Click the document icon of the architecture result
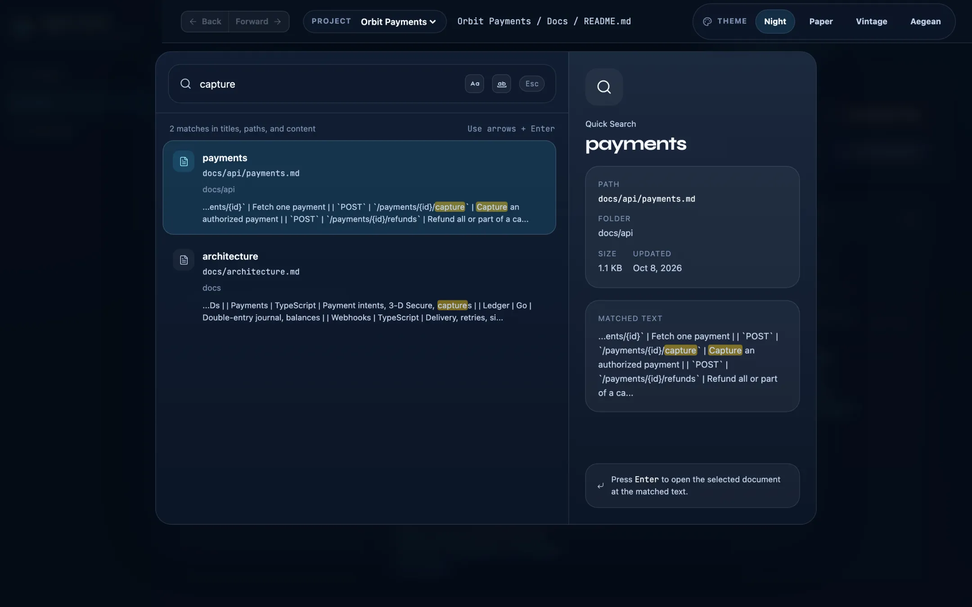Screen dimensions: 972x607 (x=184, y=260)
